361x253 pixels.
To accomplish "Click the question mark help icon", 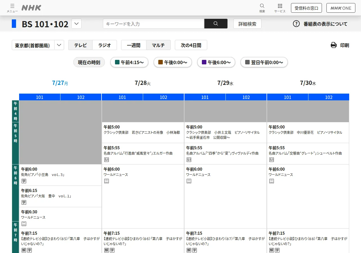I will tap(296, 24).
